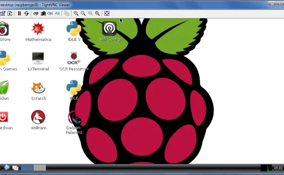Switch viewer to full screen mode
284x175 pixels.
tap(107, 13)
